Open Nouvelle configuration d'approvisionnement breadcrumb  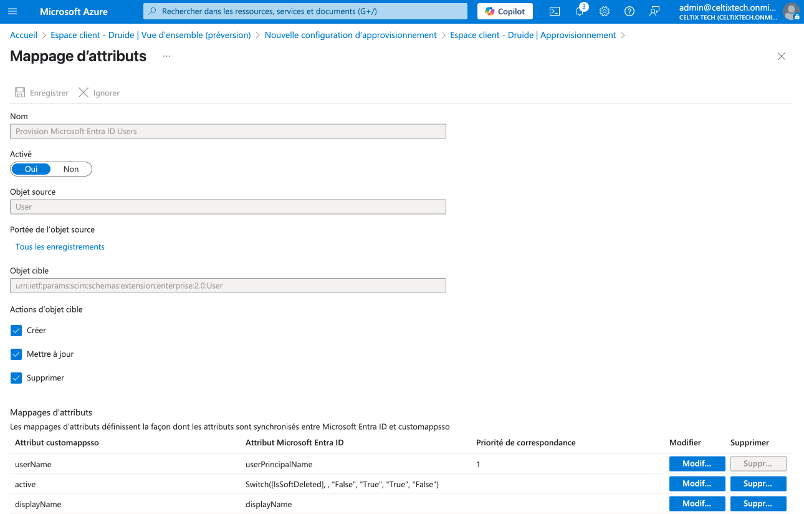pyautogui.click(x=350, y=35)
